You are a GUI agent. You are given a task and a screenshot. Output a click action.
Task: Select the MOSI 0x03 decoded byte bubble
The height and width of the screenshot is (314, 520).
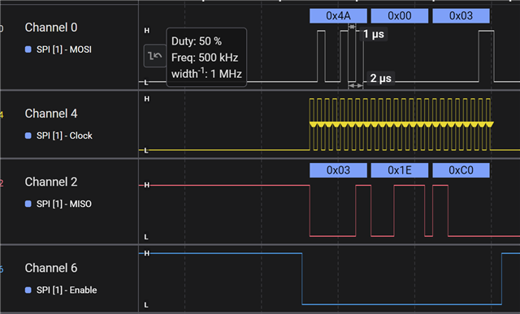pos(461,16)
